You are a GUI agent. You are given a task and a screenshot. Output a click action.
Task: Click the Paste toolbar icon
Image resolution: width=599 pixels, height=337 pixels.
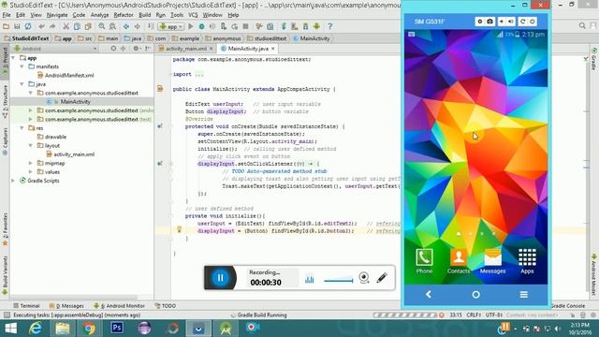tap(88, 26)
